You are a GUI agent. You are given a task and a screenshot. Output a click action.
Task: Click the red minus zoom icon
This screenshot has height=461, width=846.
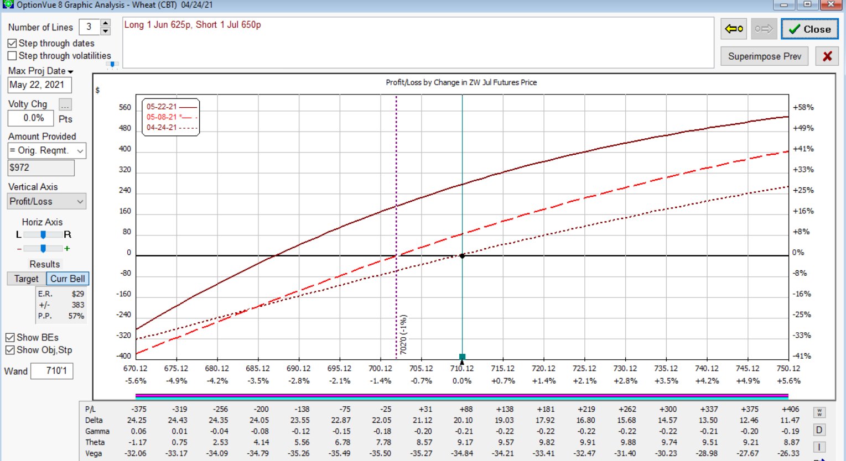(x=19, y=249)
